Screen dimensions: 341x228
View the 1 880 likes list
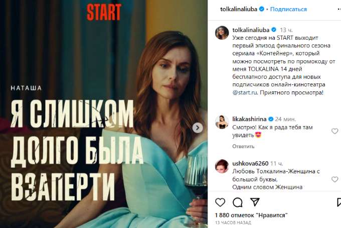tap(251, 215)
